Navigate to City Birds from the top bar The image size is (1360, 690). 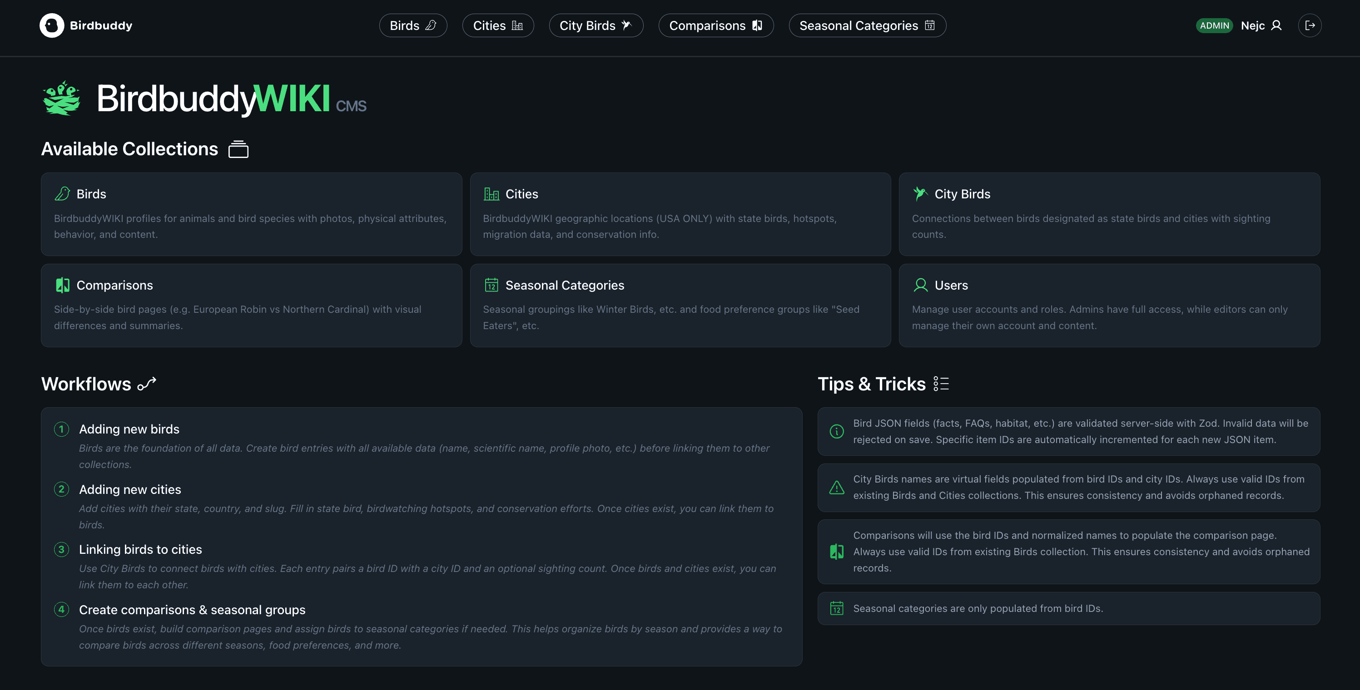coord(596,25)
